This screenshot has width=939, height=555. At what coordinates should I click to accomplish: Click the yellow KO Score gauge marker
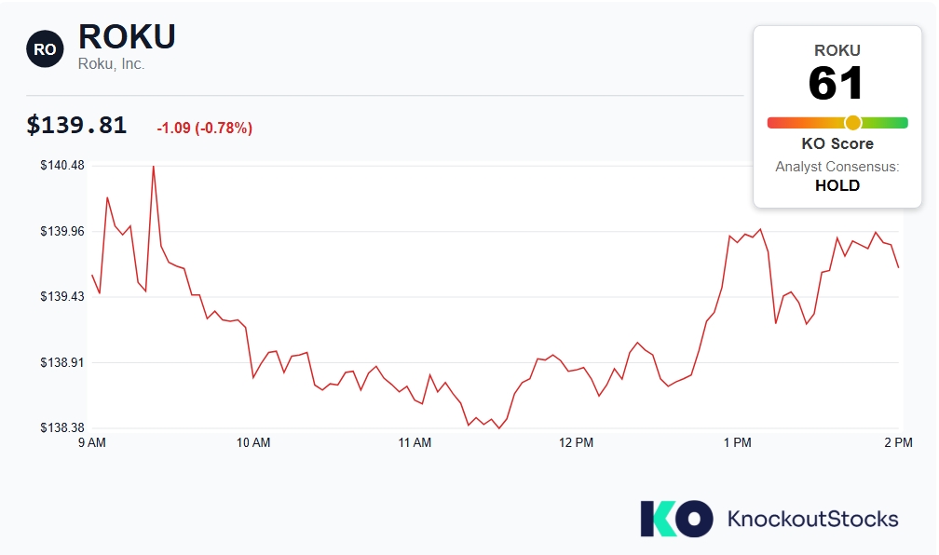tap(852, 123)
